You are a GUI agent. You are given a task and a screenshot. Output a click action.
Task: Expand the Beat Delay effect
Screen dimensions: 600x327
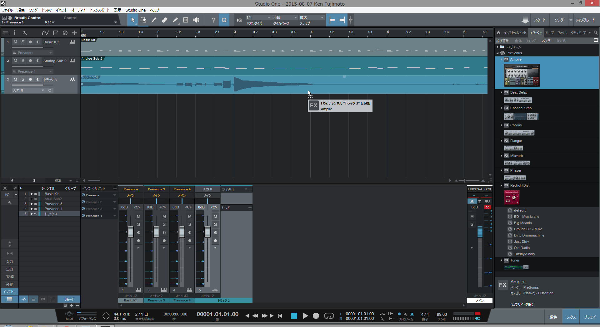[502, 92]
